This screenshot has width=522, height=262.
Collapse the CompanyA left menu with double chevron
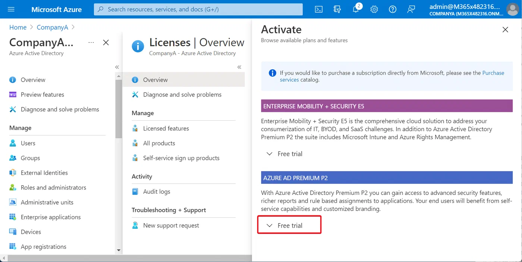[x=117, y=67]
